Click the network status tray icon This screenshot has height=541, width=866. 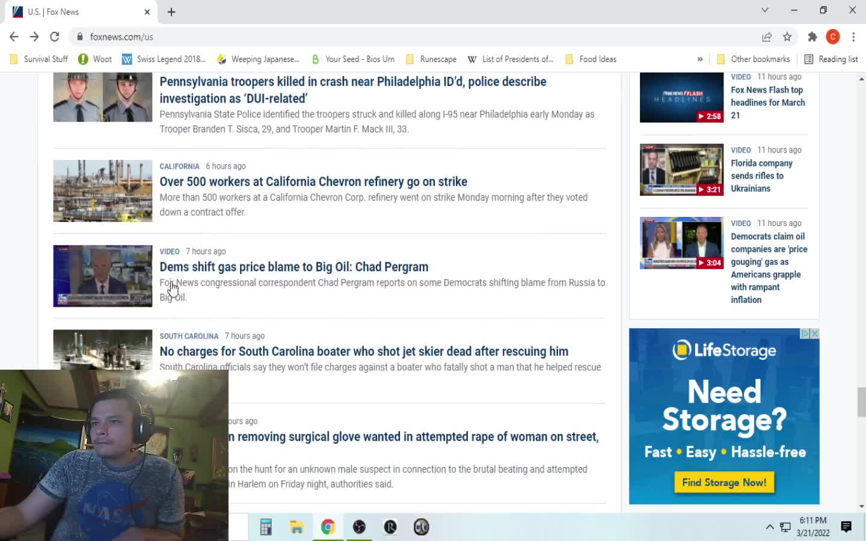coord(785,527)
